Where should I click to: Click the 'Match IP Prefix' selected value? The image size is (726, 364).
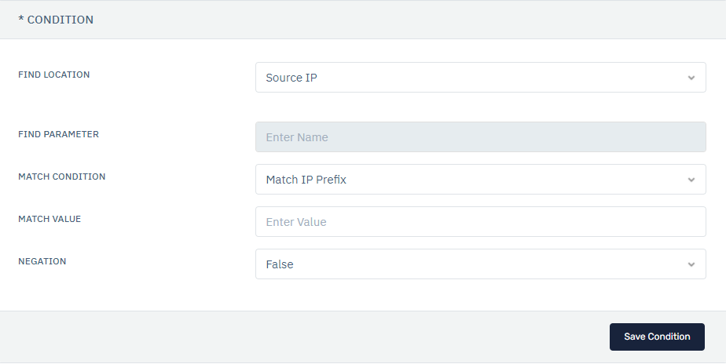pyautogui.click(x=306, y=180)
